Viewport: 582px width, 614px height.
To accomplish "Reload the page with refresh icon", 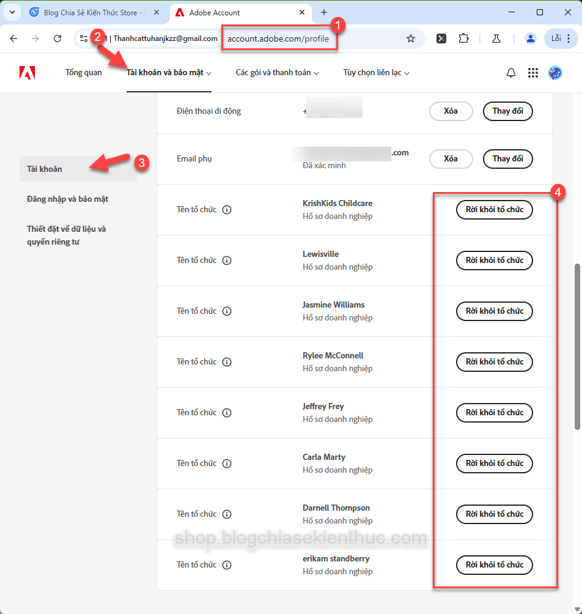I will [57, 39].
